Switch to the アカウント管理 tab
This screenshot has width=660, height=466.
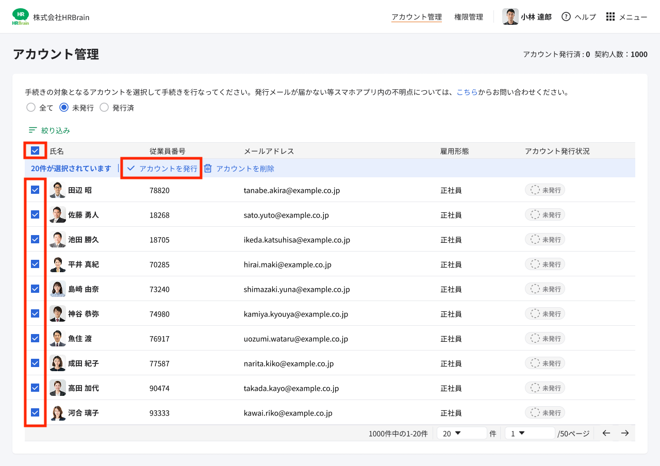[x=416, y=17]
